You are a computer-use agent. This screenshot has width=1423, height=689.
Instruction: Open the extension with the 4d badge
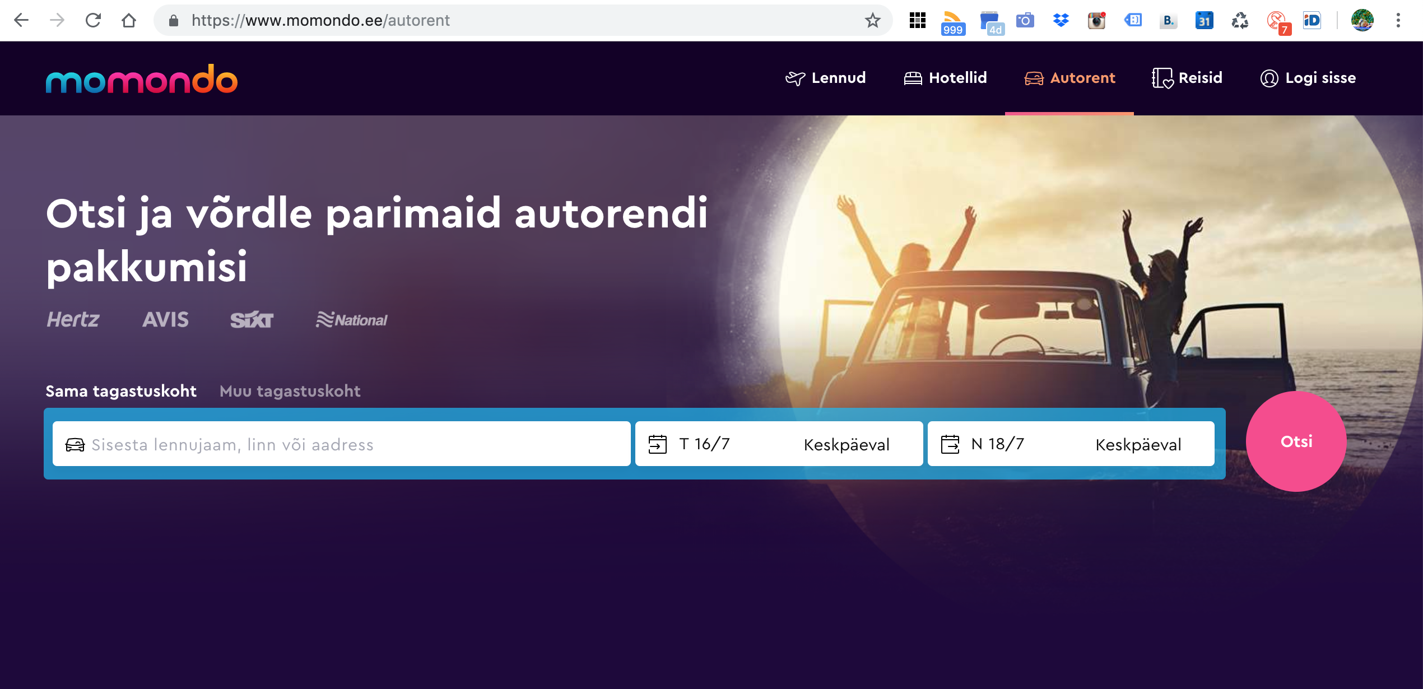[x=991, y=23]
